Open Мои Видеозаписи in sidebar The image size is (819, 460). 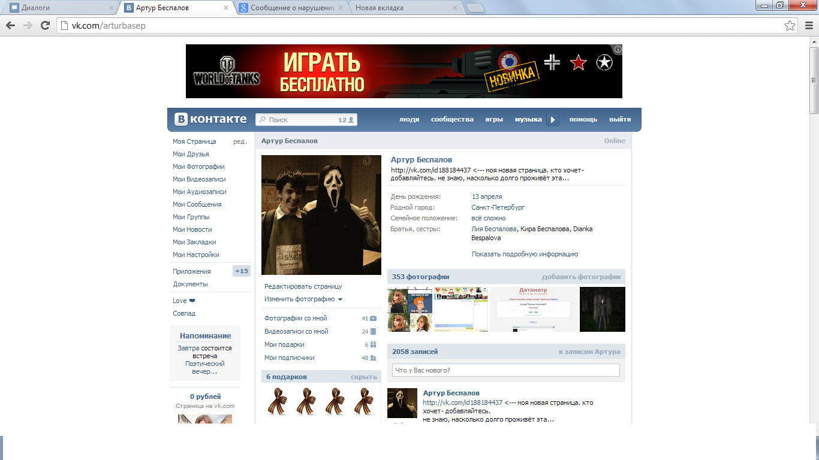(x=199, y=179)
